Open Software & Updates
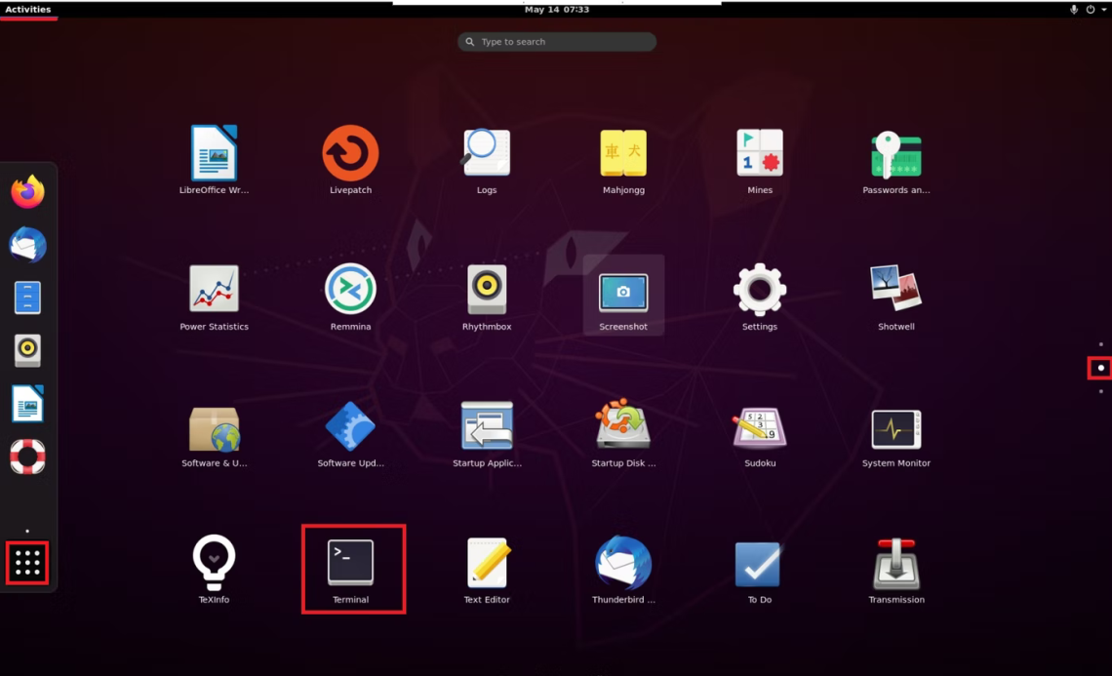 pyautogui.click(x=214, y=433)
